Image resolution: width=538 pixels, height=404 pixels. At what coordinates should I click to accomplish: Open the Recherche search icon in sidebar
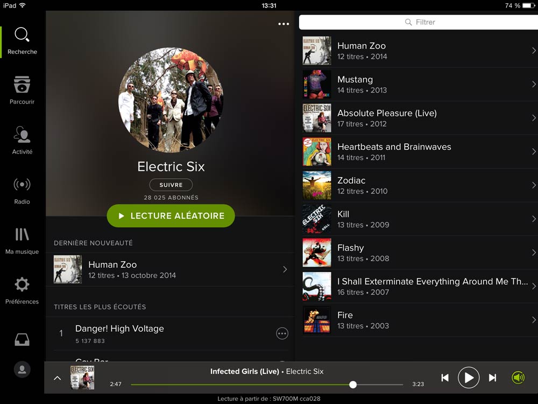click(x=22, y=34)
